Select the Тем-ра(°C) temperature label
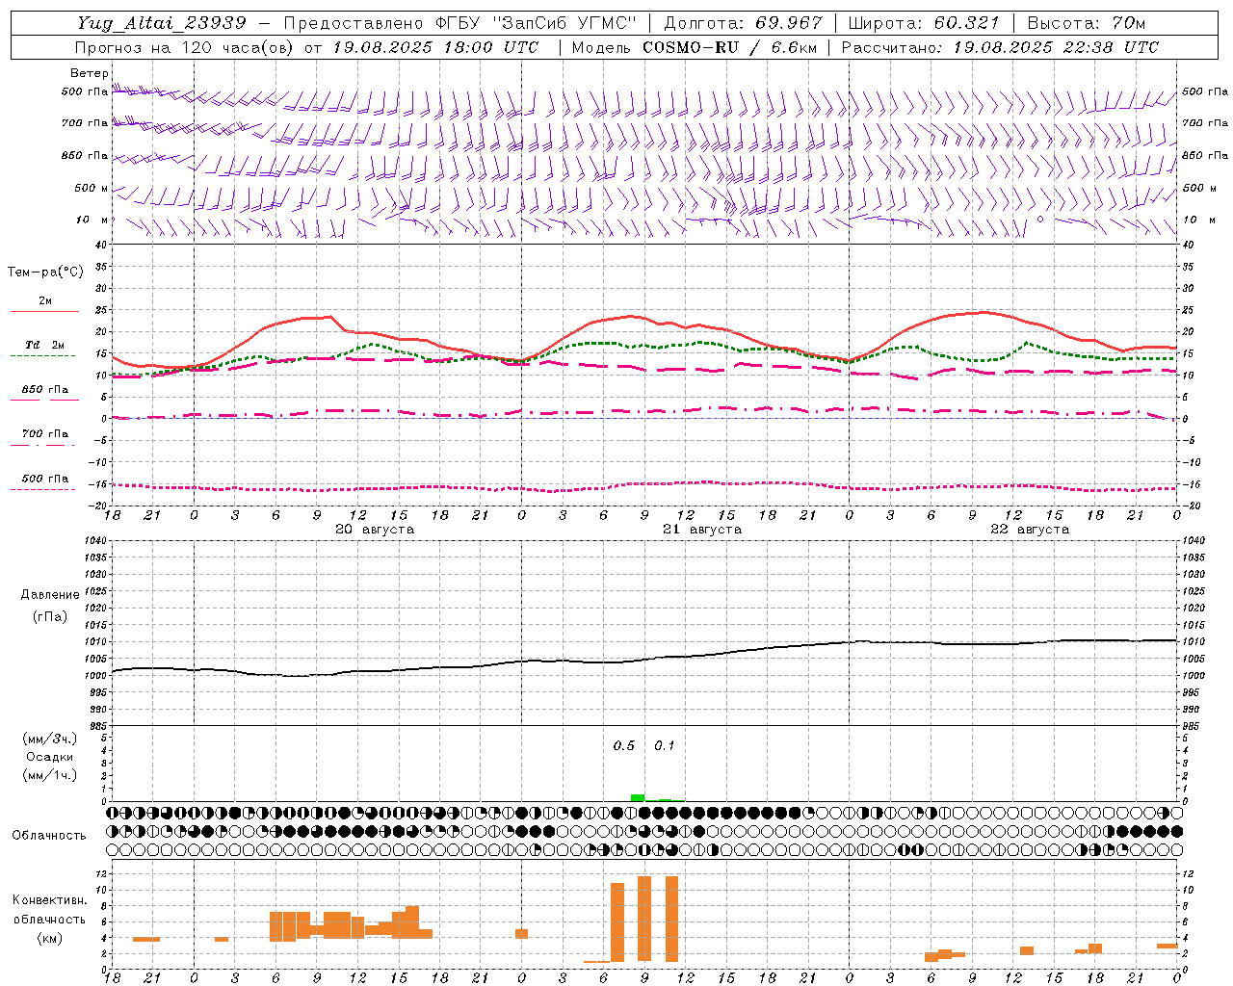The height and width of the screenshot is (986, 1233). click(x=46, y=272)
